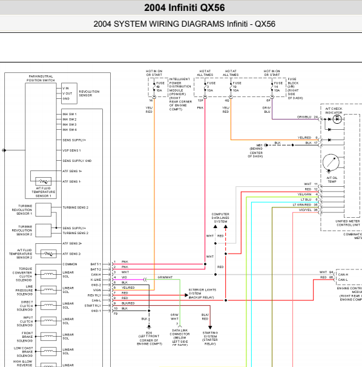Click the Fuse 49 10A symbol
The image size is (362, 367).
[154, 87]
